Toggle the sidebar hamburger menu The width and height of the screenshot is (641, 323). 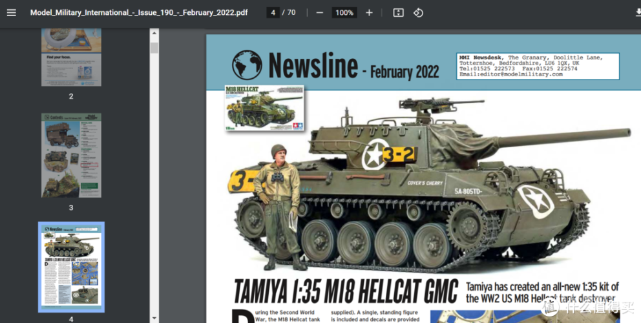coord(11,13)
